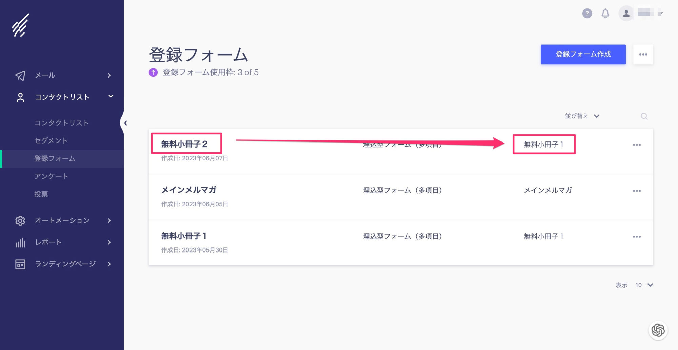Click the purple upgrade arrow icon
The image size is (678, 350).
(x=153, y=72)
